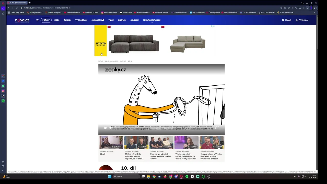This screenshot has width=327, height=184.
Task: Enter fullscreen in the video player
Action: 217,128
